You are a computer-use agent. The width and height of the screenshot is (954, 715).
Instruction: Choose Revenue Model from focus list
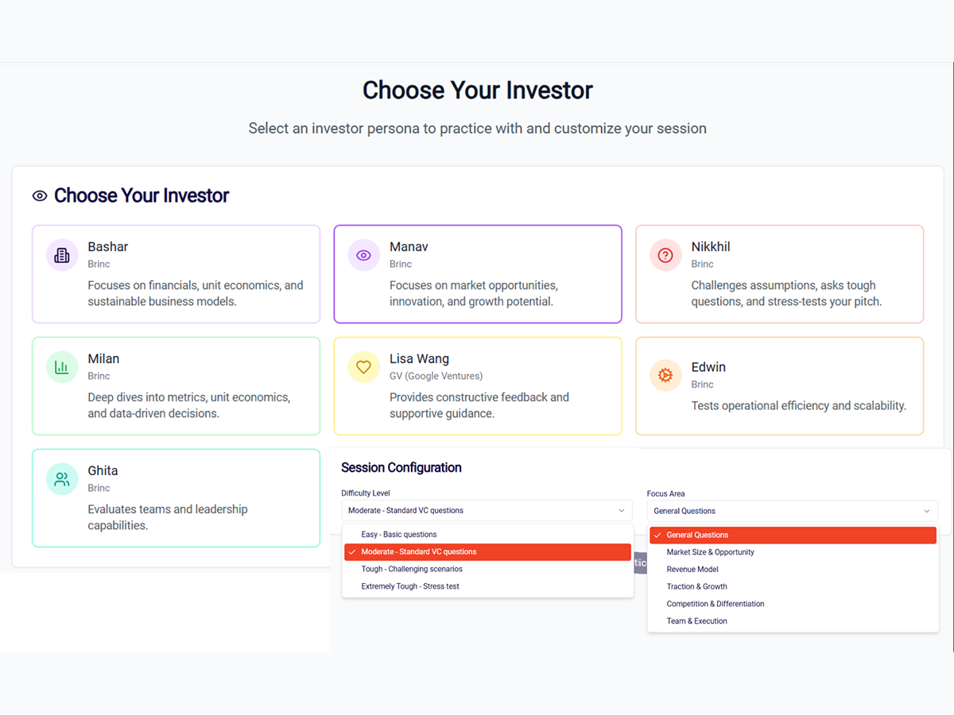[x=793, y=570]
